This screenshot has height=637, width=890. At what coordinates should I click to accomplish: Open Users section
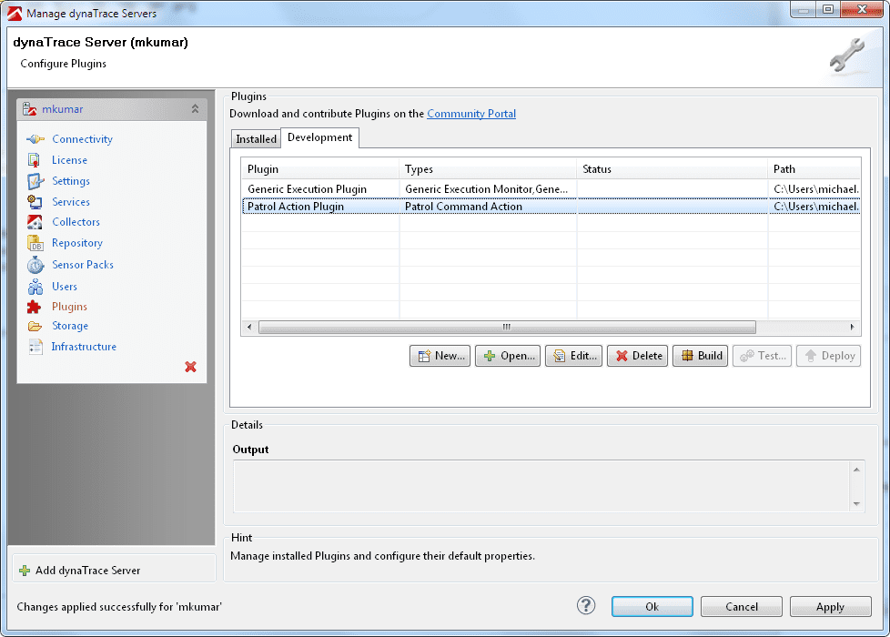click(65, 286)
